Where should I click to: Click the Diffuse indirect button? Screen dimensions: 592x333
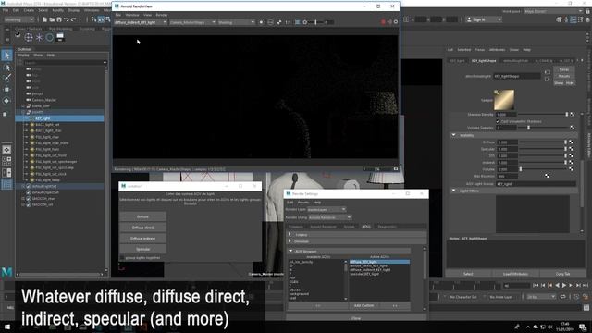[142, 239]
